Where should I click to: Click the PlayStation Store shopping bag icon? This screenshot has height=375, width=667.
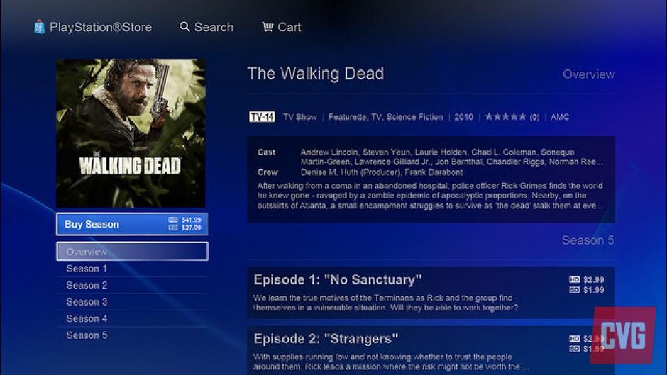(39, 27)
